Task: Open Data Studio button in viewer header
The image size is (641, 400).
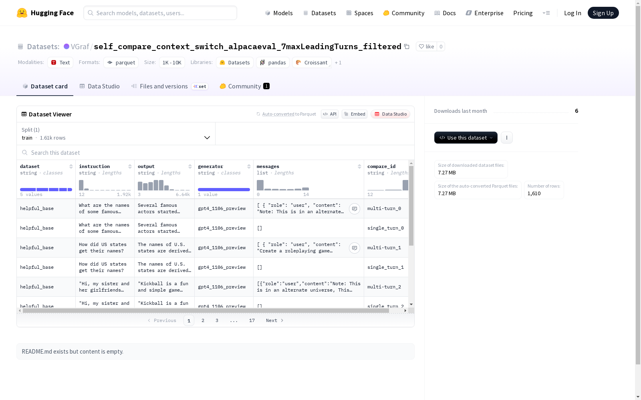Action: (391, 114)
